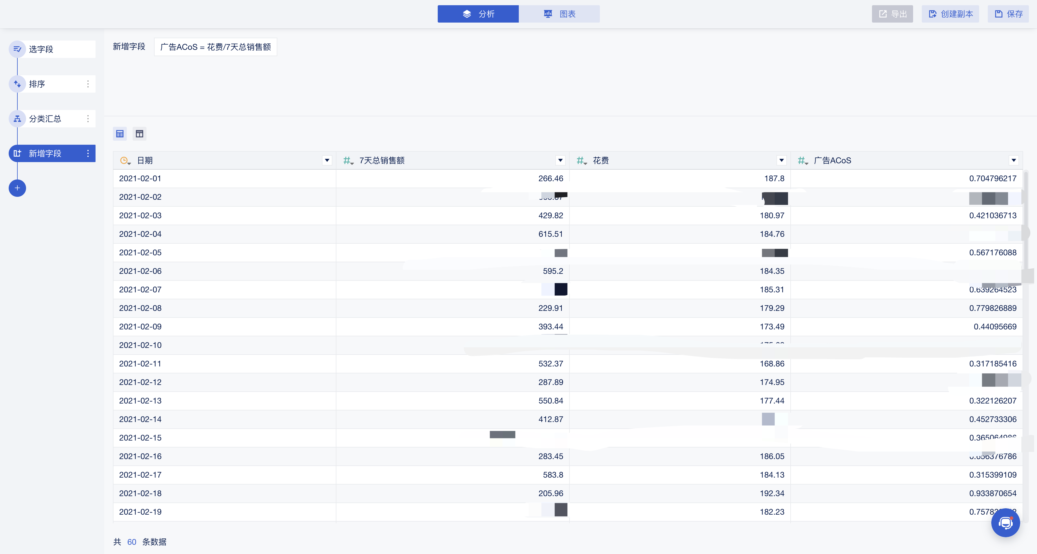Switch to second table layout view
This screenshot has height=554, width=1037.
click(x=139, y=134)
